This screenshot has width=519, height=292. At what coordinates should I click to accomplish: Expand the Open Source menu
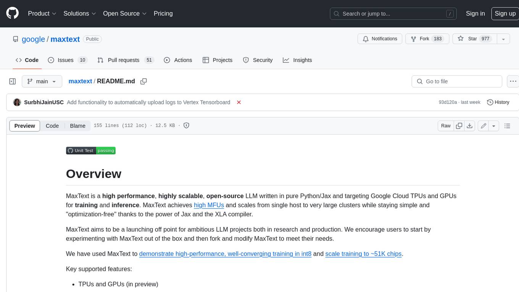pyautogui.click(x=125, y=13)
